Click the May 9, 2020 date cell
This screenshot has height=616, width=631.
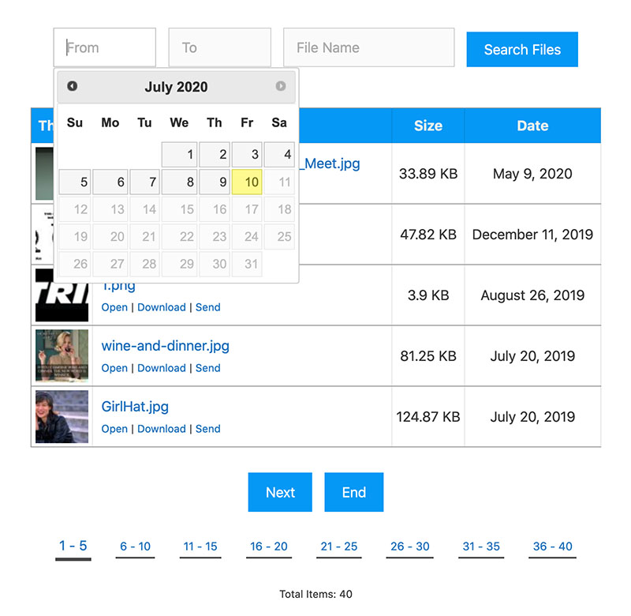tap(532, 174)
